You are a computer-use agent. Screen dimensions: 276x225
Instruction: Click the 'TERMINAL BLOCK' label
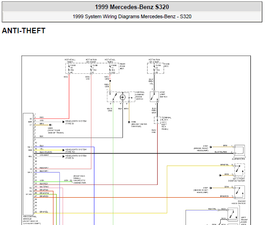tap(166, 118)
